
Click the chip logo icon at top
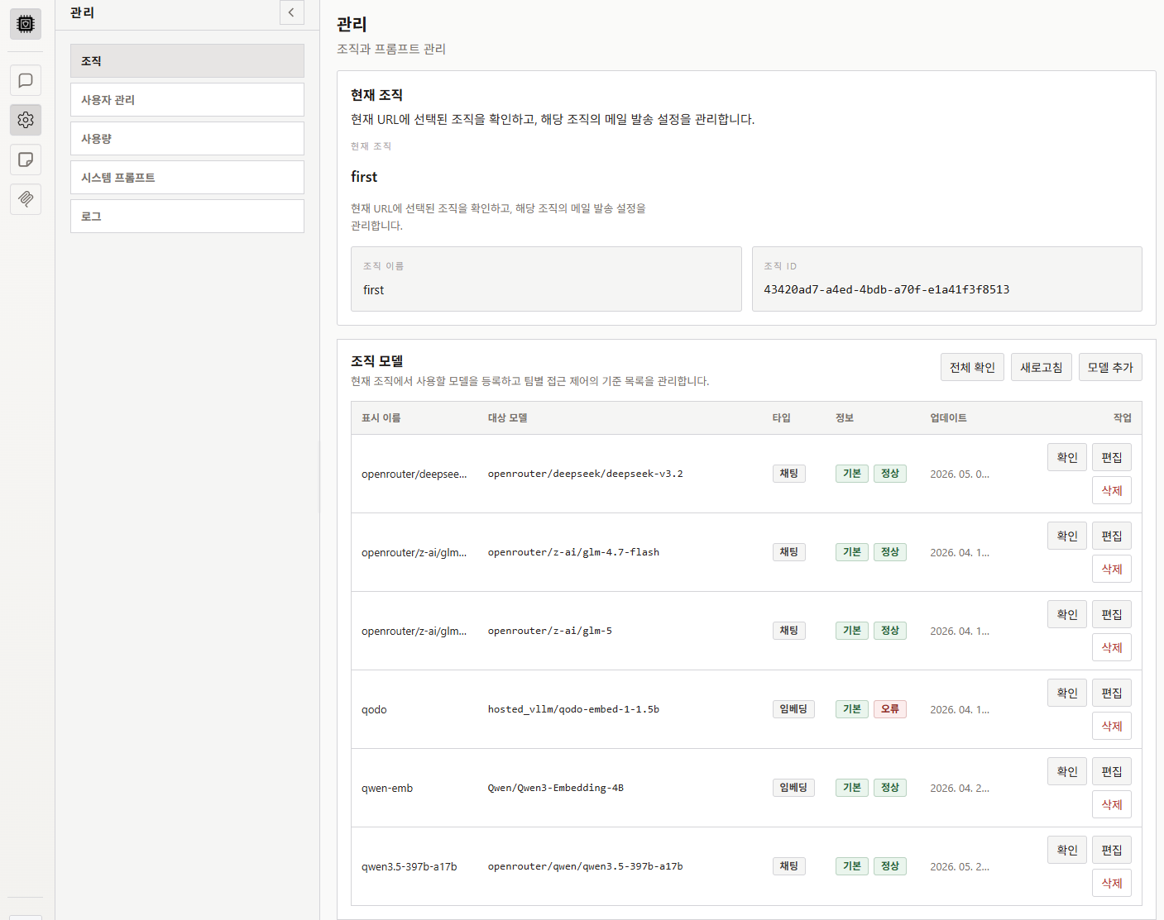[x=26, y=24]
